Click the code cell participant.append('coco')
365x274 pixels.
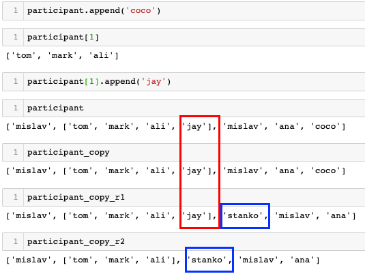click(x=184, y=11)
